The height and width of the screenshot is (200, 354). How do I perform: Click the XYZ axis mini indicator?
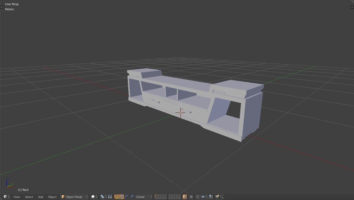click(x=9, y=184)
